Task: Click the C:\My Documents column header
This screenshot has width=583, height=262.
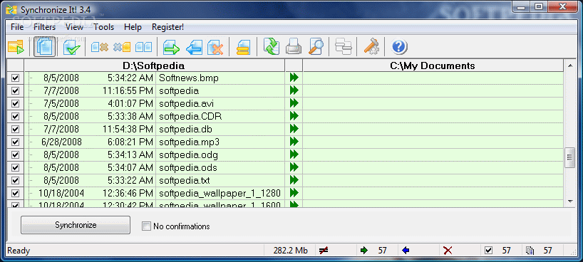Action: point(433,65)
